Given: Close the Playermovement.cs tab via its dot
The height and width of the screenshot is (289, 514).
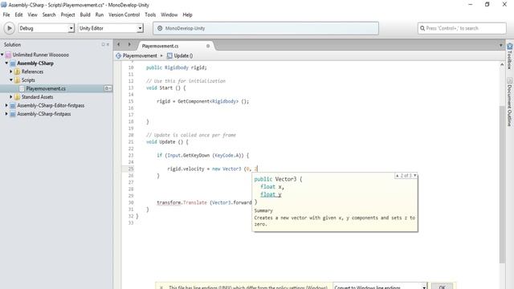Looking at the screenshot, I should click(208, 46).
